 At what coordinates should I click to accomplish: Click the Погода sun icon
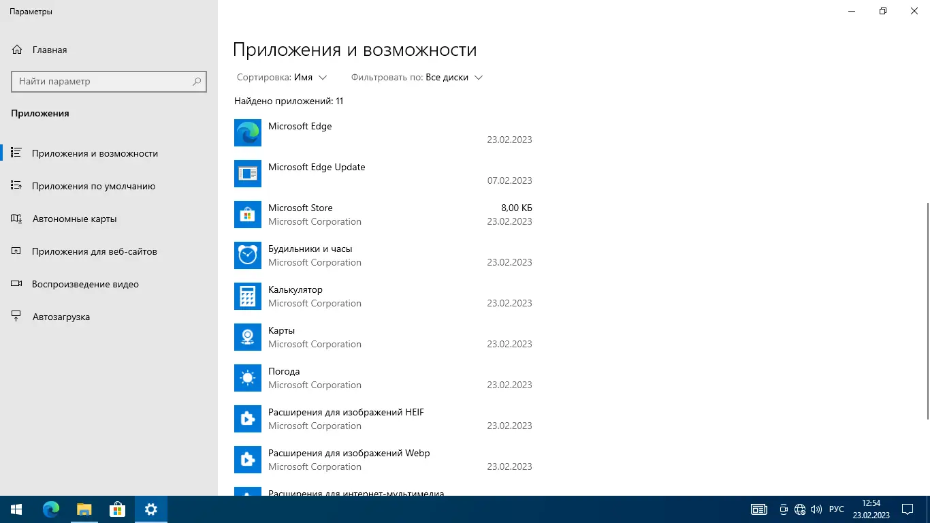(x=248, y=378)
